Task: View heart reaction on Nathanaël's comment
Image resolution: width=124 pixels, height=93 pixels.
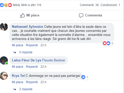Action: tap(105, 43)
